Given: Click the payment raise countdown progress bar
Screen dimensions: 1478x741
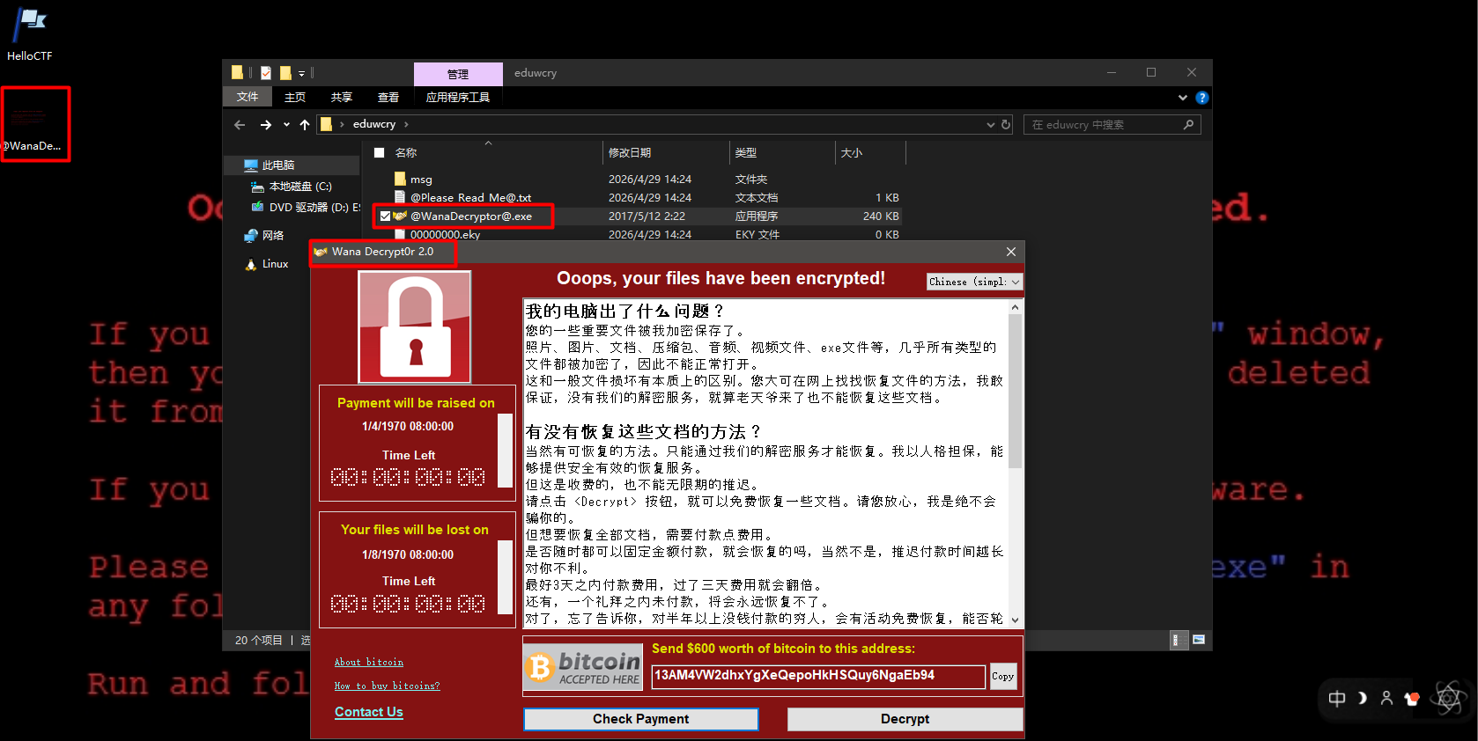Looking at the screenshot, I should pyautogui.click(x=506, y=451).
